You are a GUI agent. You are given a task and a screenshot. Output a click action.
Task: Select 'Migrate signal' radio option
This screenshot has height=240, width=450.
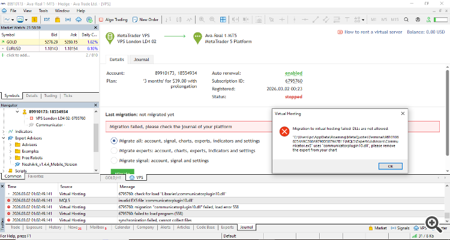[x=114, y=160]
